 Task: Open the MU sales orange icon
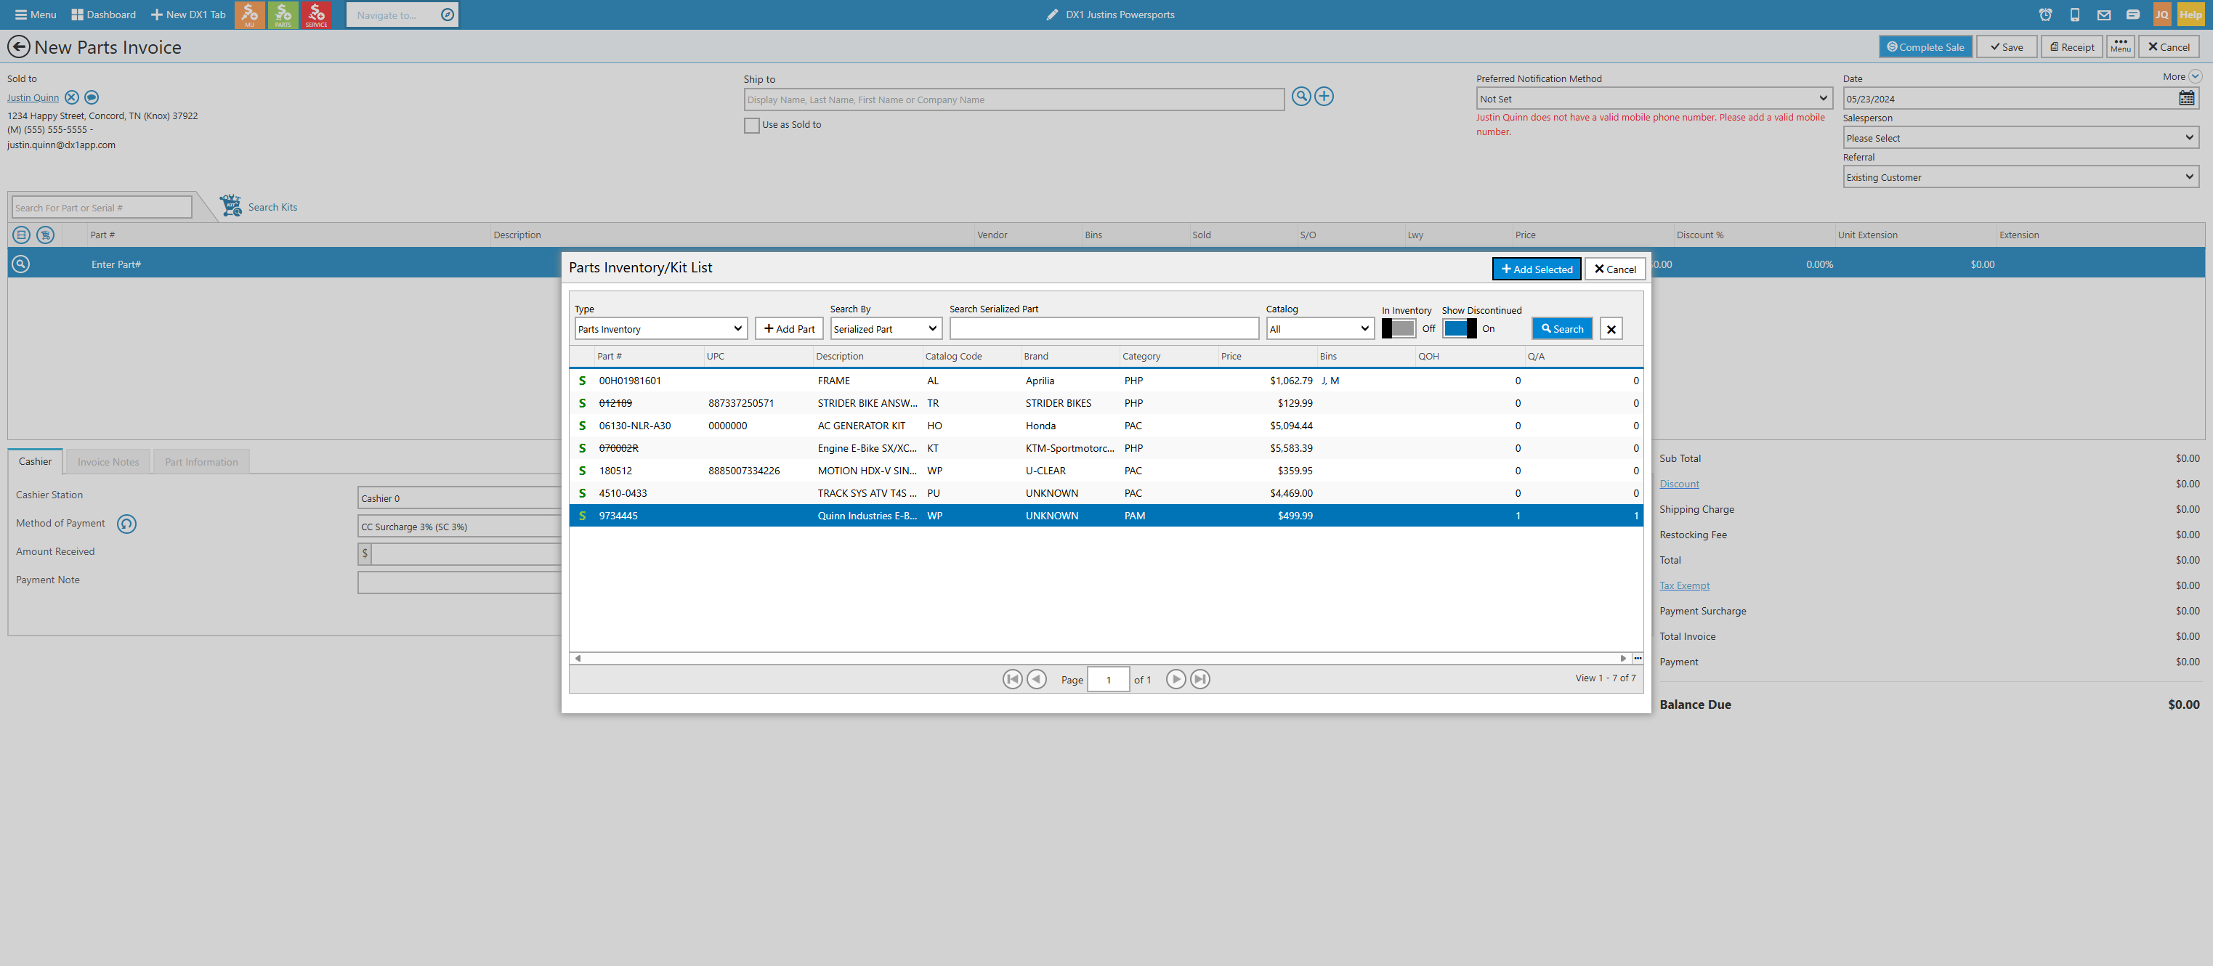[249, 15]
